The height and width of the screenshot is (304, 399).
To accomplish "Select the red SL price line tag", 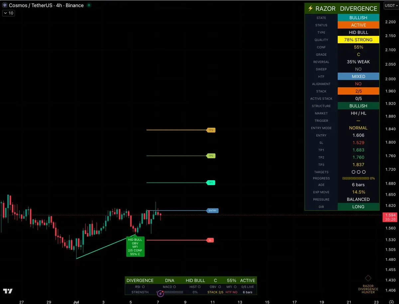I will coord(210,240).
